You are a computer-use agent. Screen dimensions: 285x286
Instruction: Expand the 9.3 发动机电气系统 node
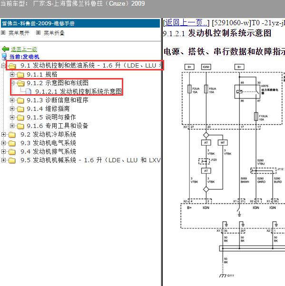(x=3, y=143)
